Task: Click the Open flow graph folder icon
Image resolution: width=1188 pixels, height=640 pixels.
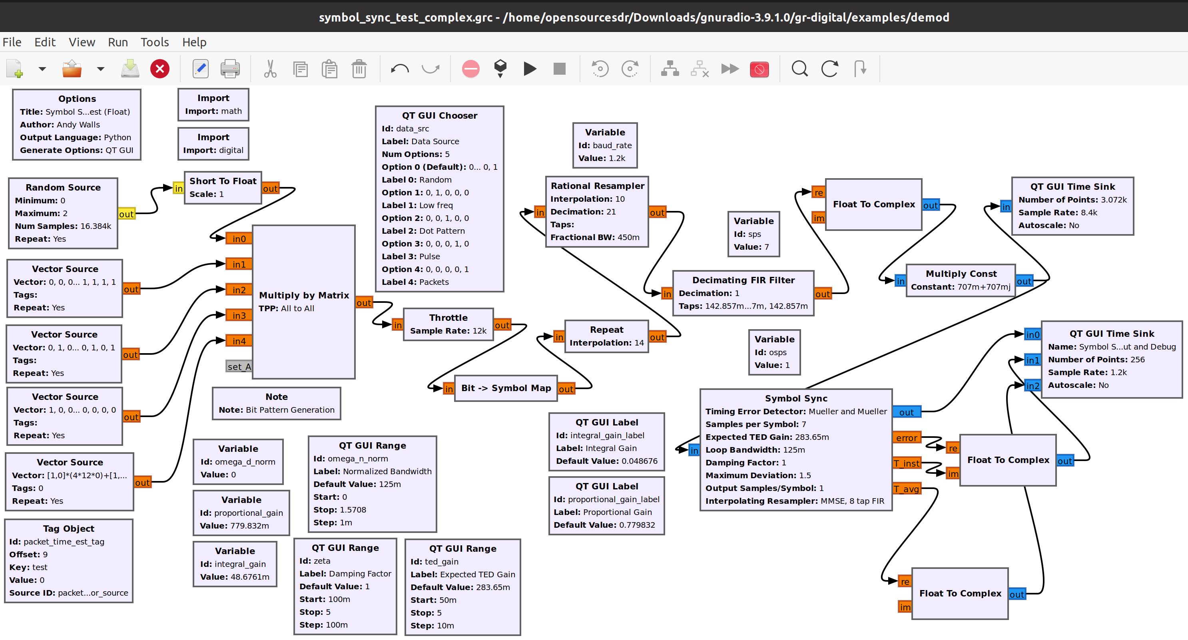Action: pyautogui.click(x=72, y=69)
